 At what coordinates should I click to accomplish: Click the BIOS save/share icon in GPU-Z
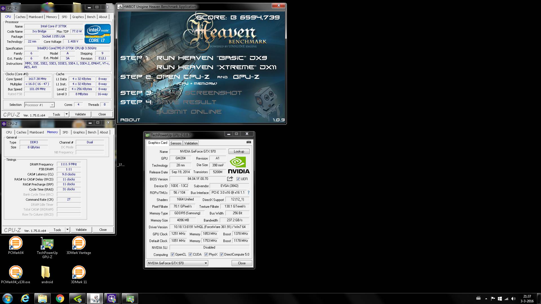pos(230,179)
